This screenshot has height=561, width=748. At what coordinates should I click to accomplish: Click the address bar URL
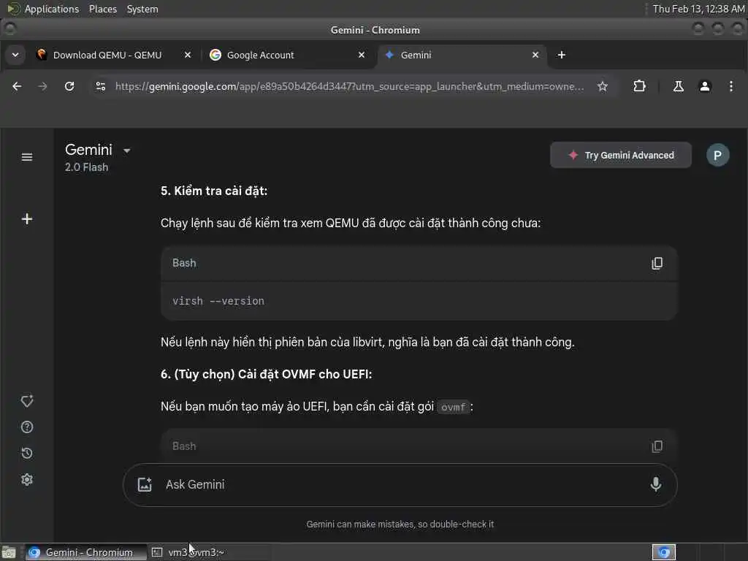[x=349, y=86]
